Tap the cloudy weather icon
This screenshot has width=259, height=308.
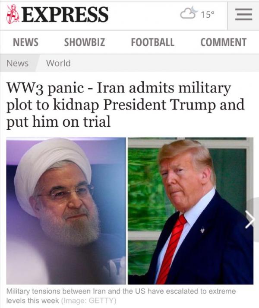189,13
